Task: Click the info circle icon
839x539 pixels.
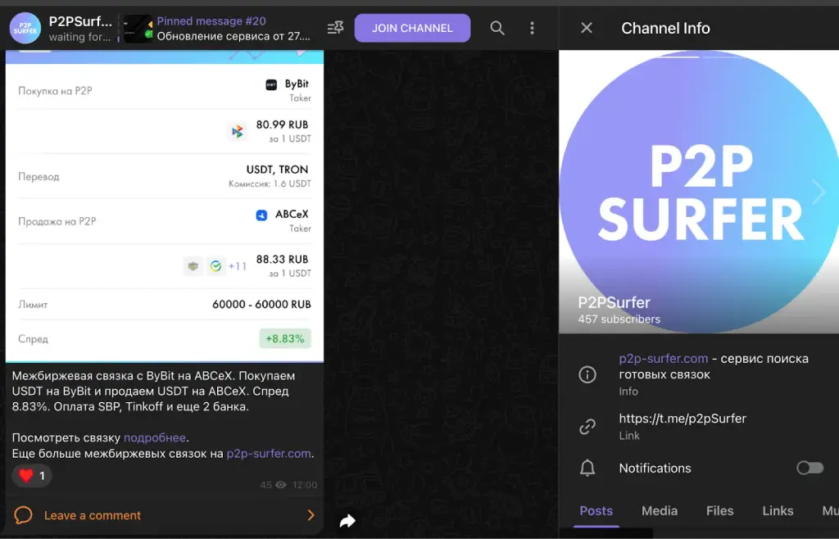Action: [587, 374]
